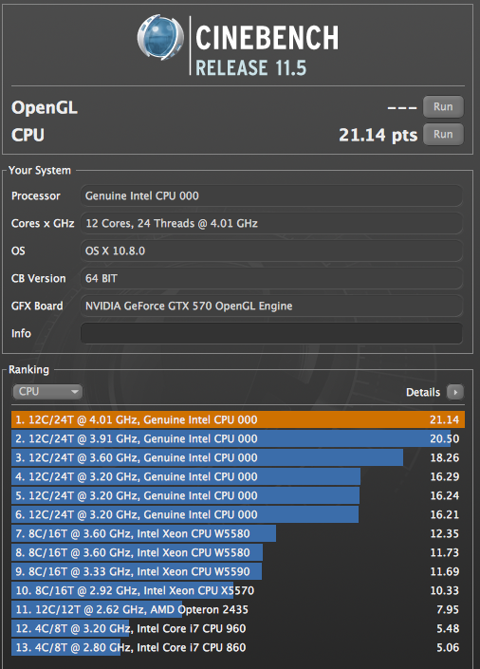
Task: Click the Cores x GHz field
Action: 271,223
